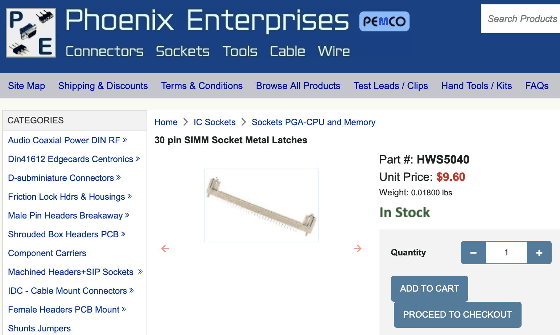This screenshot has height=335, width=560.
Task: Show next product image with right arrow
Action: pyautogui.click(x=358, y=249)
